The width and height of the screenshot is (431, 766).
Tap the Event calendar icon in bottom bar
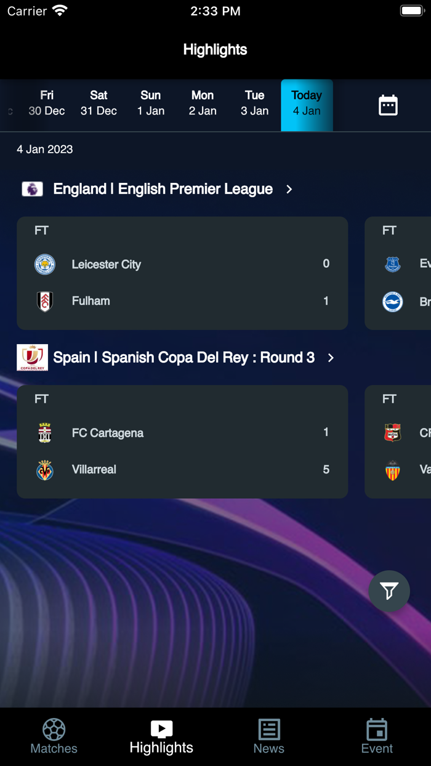point(377,728)
